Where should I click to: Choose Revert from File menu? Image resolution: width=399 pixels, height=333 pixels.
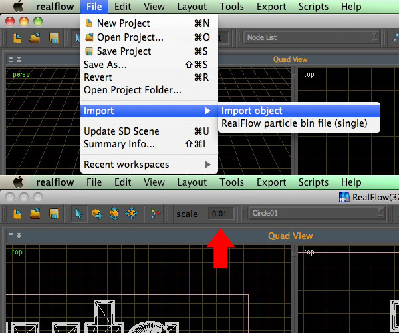149,77
